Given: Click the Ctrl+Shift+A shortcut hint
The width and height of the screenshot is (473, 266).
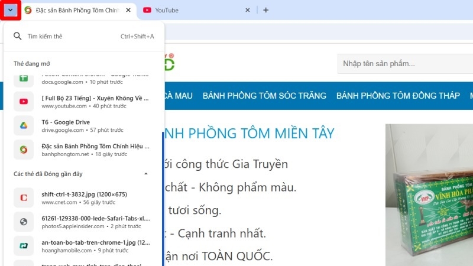Looking at the screenshot, I should click(137, 37).
